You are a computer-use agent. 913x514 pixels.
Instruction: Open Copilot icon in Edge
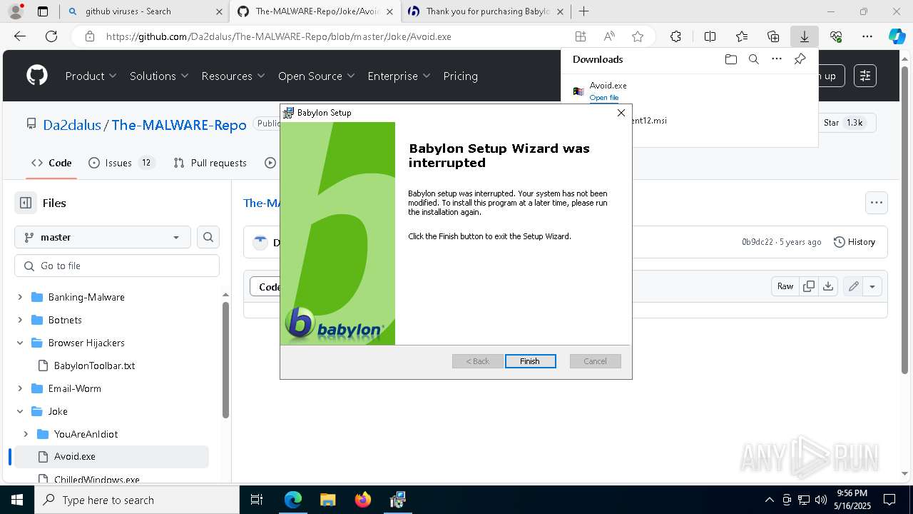pyautogui.click(x=897, y=36)
